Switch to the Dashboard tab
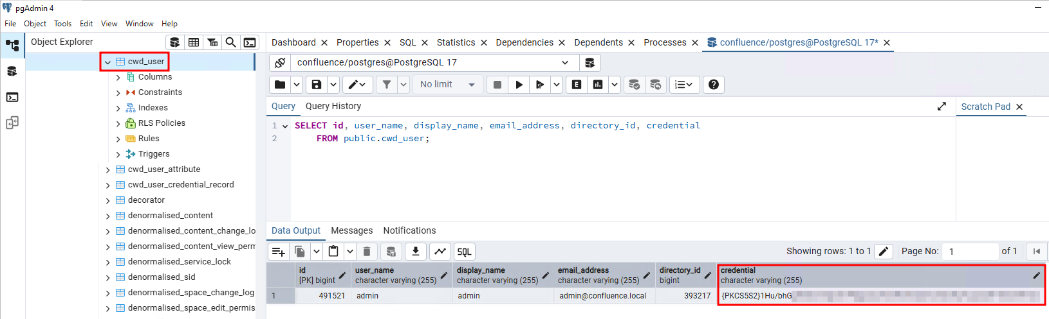 click(293, 42)
